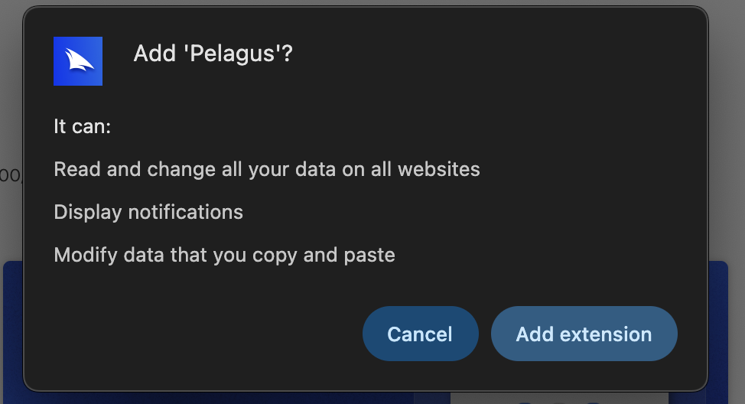This screenshot has height=404, width=745.
Task: Click the Pelagus extension logo icon
Action: pyautogui.click(x=78, y=61)
